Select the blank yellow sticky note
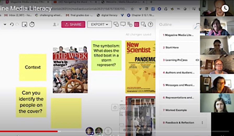The image size is (234, 136). tap(66, 113)
